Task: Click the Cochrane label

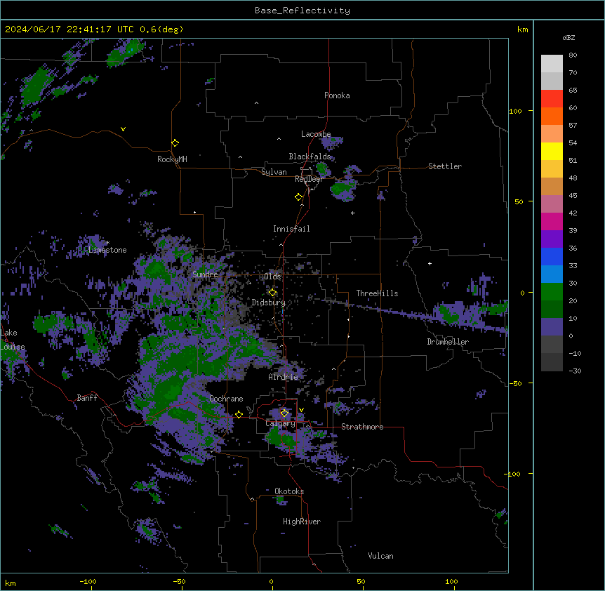Action: (226, 399)
